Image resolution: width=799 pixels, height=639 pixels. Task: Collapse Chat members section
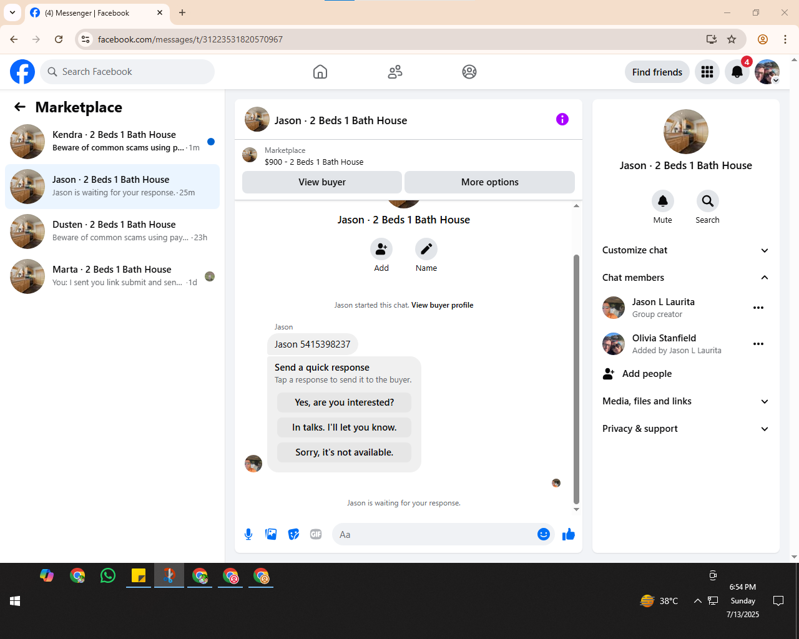pos(685,278)
